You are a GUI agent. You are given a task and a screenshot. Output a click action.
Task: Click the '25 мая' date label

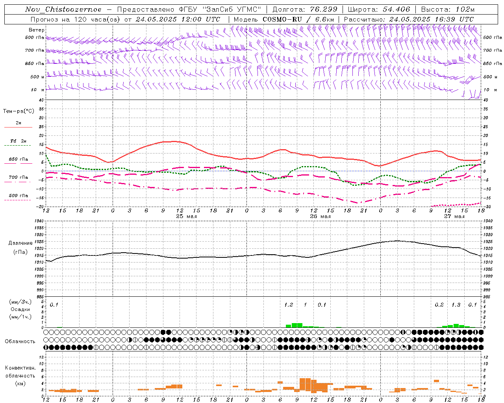point(186,216)
